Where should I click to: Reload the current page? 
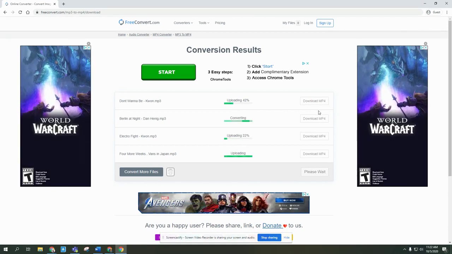click(x=20, y=12)
